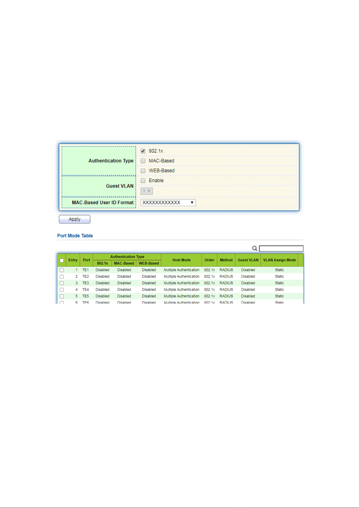Select the checkbox for port TE3

point(62,283)
